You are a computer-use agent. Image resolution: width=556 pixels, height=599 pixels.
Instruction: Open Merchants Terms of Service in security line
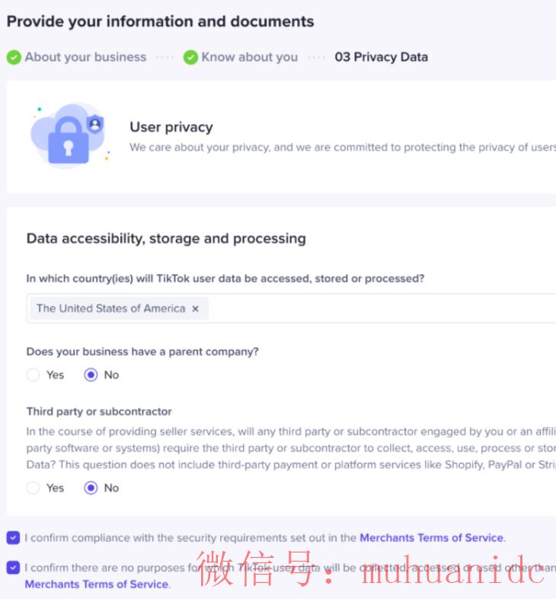pos(431,538)
